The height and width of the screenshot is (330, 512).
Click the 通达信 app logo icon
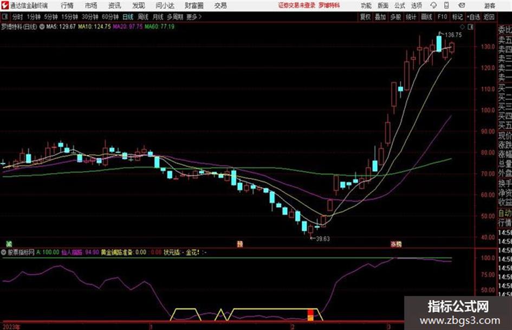pyautogui.click(x=4, y=5)
